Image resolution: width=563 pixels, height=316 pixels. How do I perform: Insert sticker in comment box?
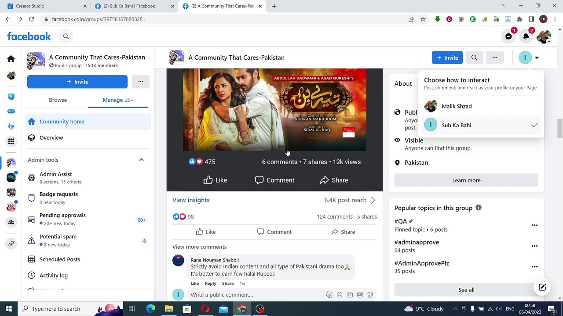coord(370,295)
